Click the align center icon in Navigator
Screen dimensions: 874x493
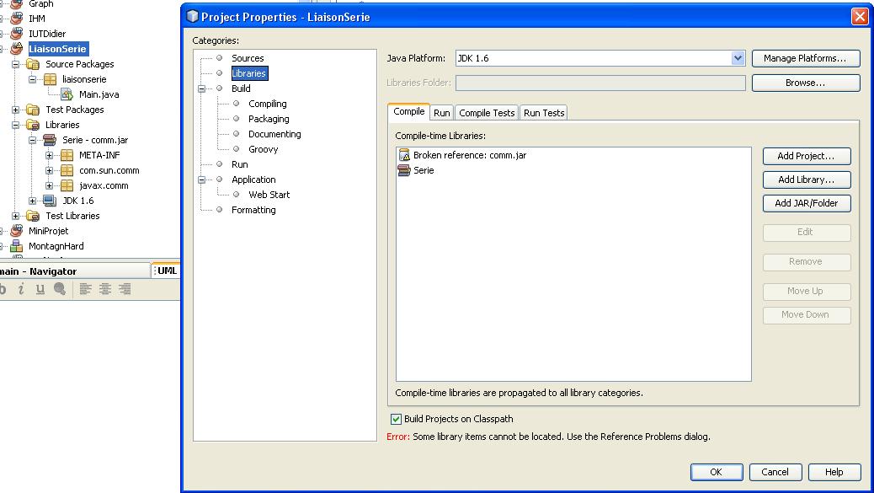104,289
